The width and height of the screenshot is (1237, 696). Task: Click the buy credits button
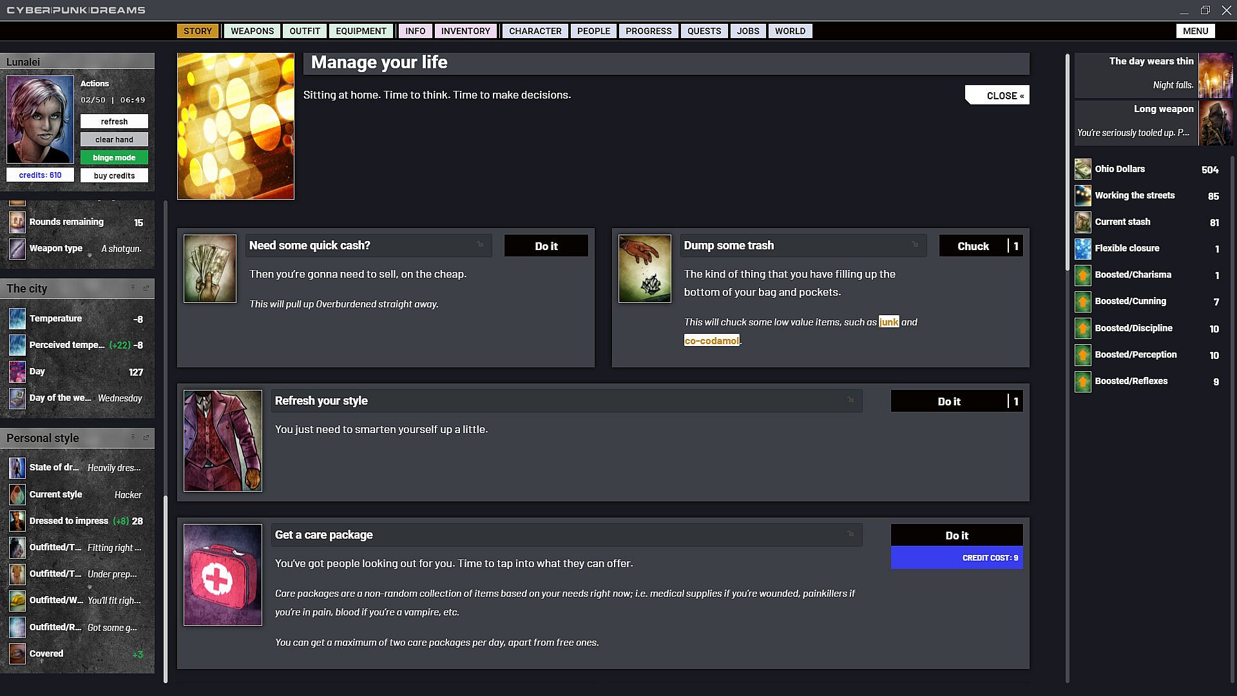click(114, 176)
